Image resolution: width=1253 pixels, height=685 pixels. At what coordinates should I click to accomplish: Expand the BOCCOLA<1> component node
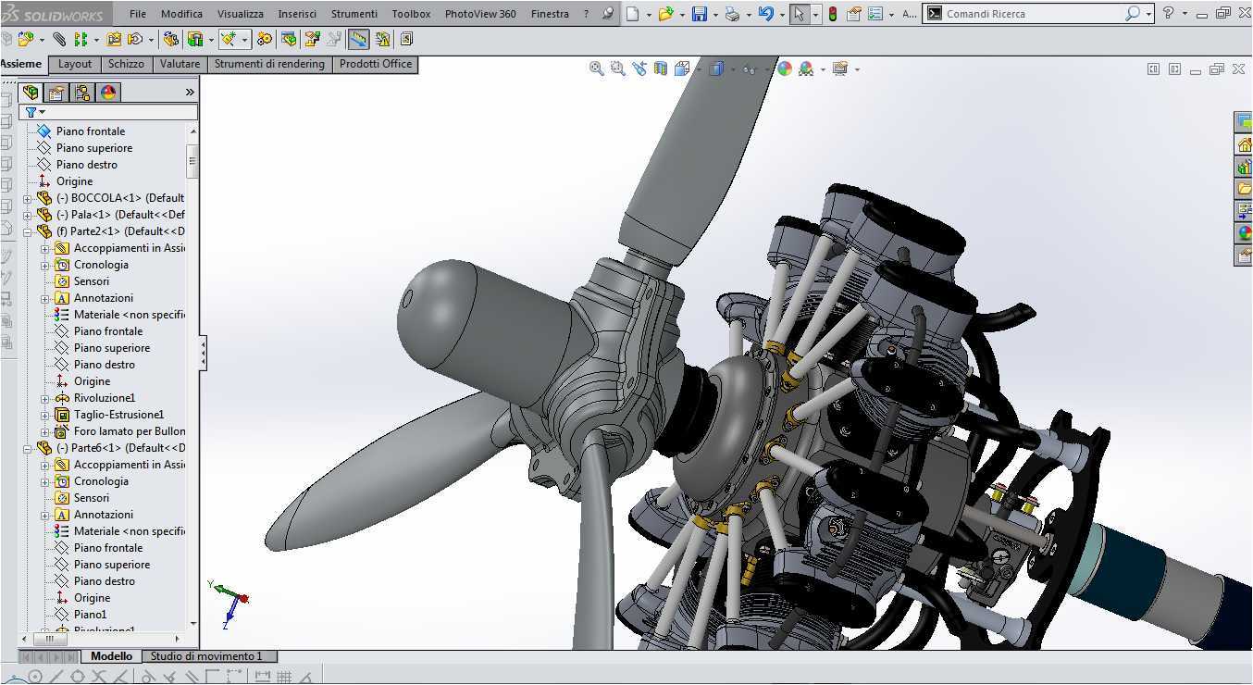(27, 198)
